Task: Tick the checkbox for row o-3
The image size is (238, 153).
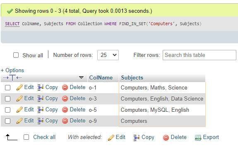Action: 7,99
